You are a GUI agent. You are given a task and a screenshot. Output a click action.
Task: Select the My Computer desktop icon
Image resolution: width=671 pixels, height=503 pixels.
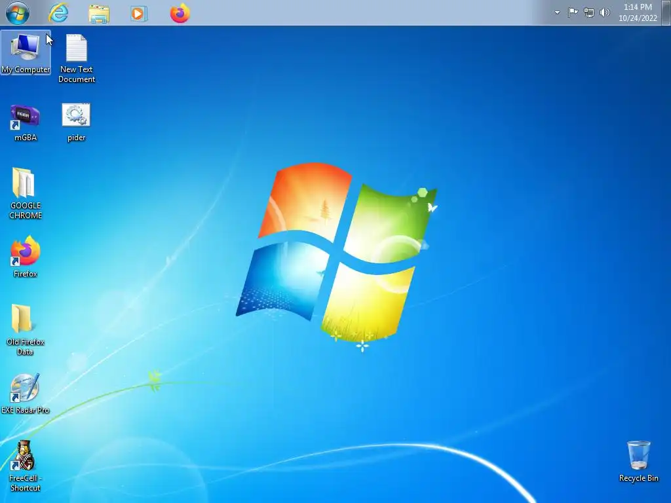pyautogui.click(x=26, y=52)
